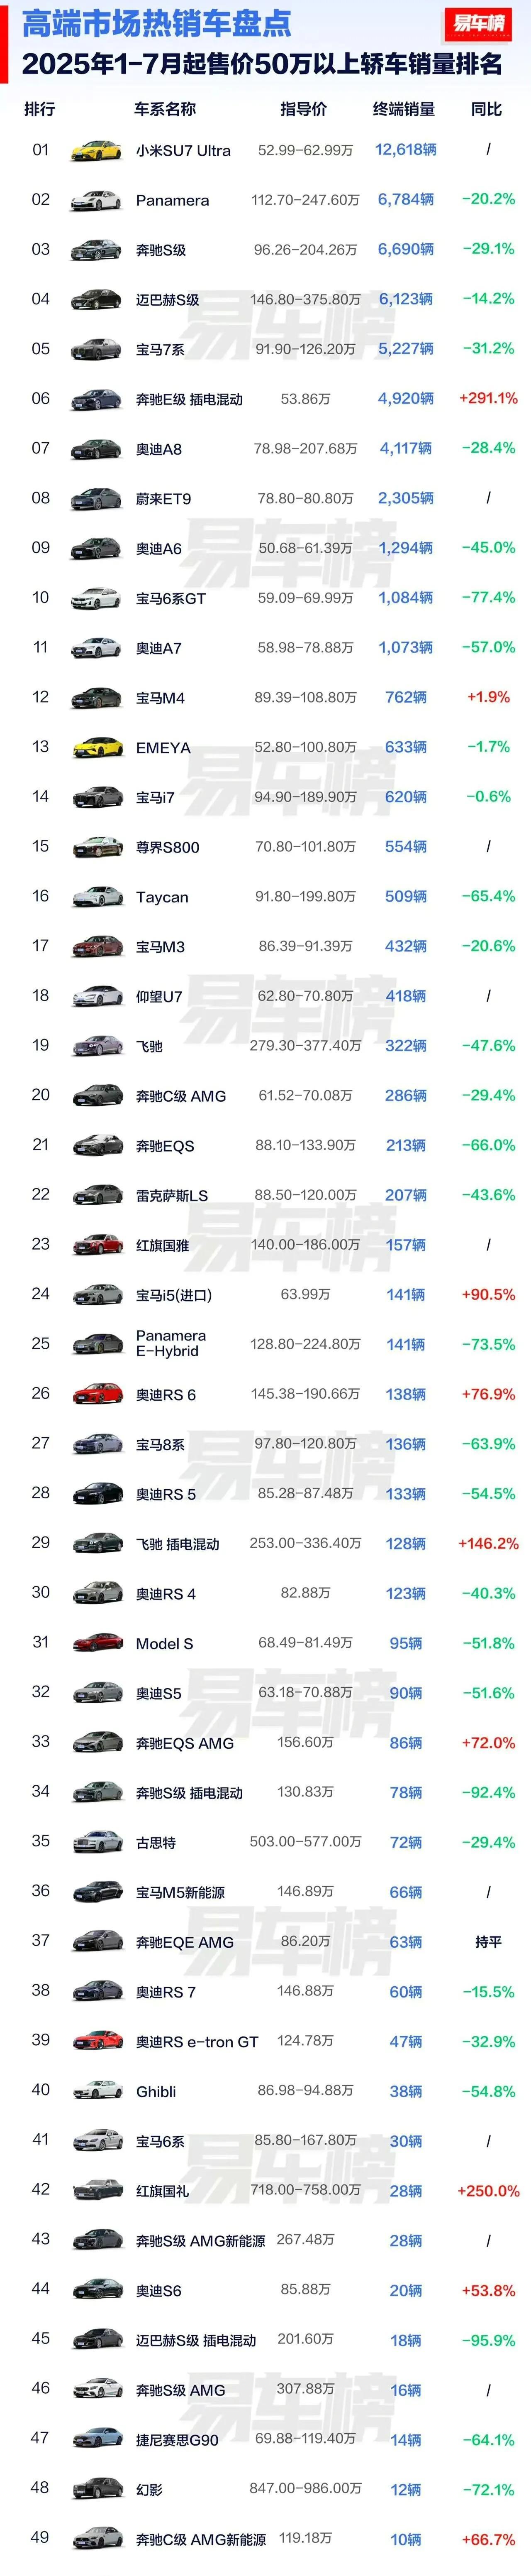Select the yellow EMEYA car image
Viewport: 531px width, 2576px height.
click(96, 748)
